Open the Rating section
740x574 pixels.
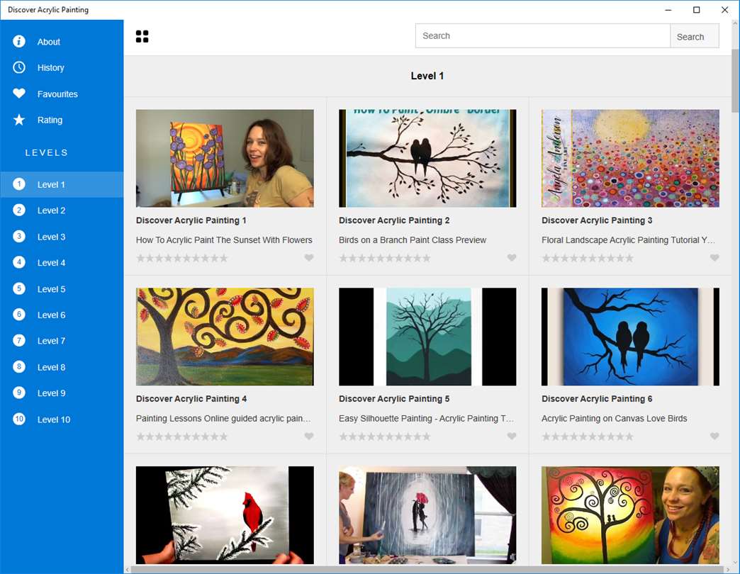[x=62, y=120]
